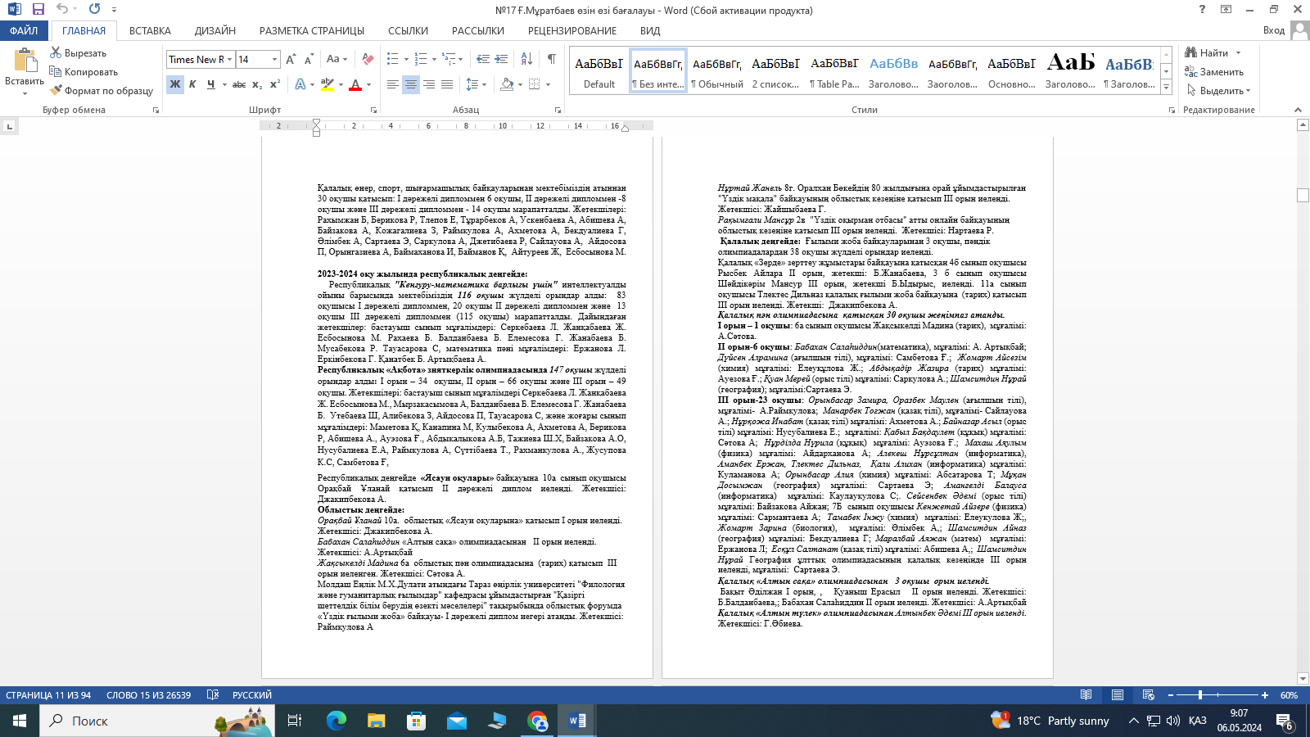Open font color dropdown arrow
The height and width of the screenshot is (737, 1310).
point(368,84)
